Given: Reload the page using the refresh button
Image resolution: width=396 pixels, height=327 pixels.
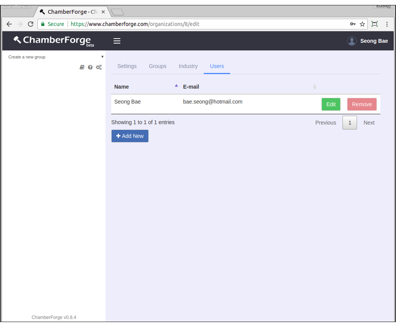Looking at the screenshot, I should coord(31,24).
